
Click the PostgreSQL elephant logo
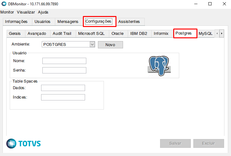click(x=159, y=66)
